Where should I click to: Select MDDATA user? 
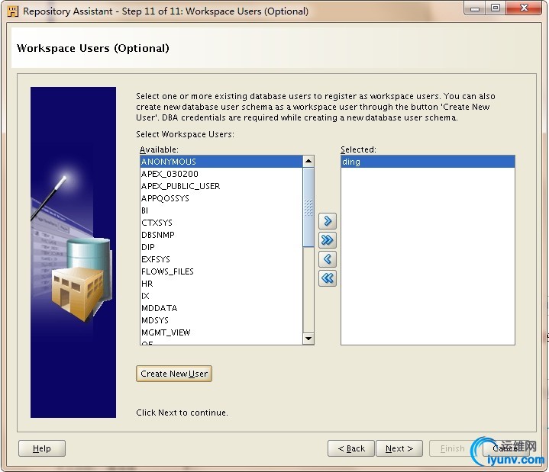[x=221, y=308]
